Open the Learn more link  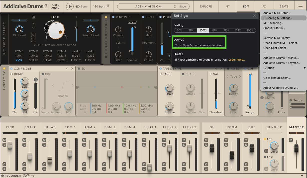click(x=237, y=60)
